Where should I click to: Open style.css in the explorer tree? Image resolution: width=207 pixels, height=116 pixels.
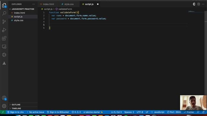pos(19,21)
